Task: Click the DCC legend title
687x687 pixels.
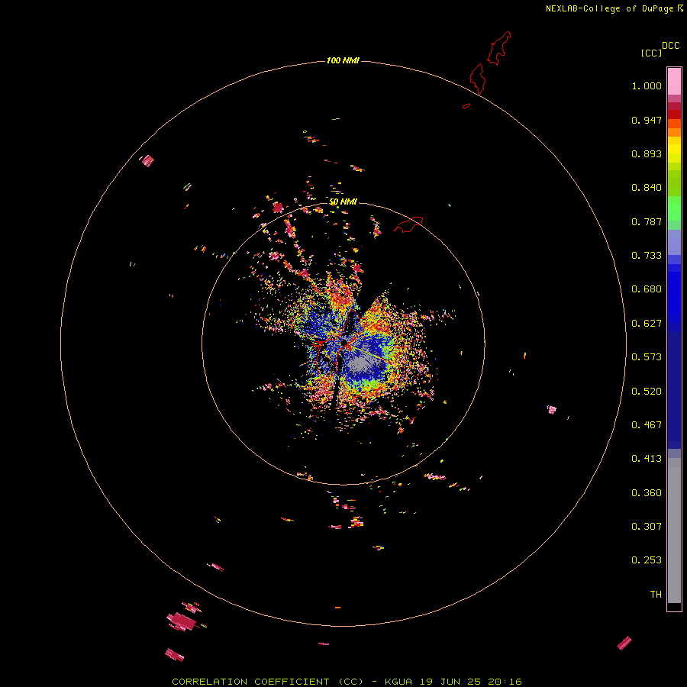Action: tap(670, 46)
